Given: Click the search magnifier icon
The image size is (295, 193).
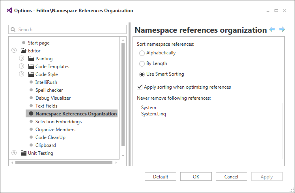Looking at the screenshot, I should tap(13, 30).
